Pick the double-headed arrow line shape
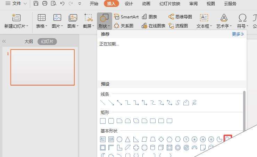 [x=119, y=103]
